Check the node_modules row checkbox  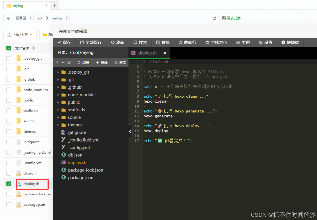(x=9, y=90)
